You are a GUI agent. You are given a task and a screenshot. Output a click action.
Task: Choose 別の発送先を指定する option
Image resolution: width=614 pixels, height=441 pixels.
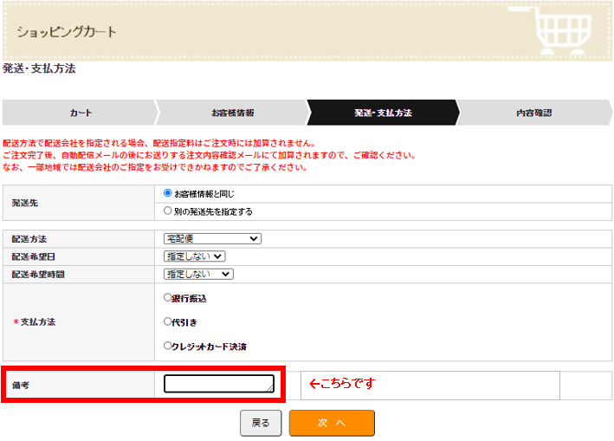click(x=168, y=211)
